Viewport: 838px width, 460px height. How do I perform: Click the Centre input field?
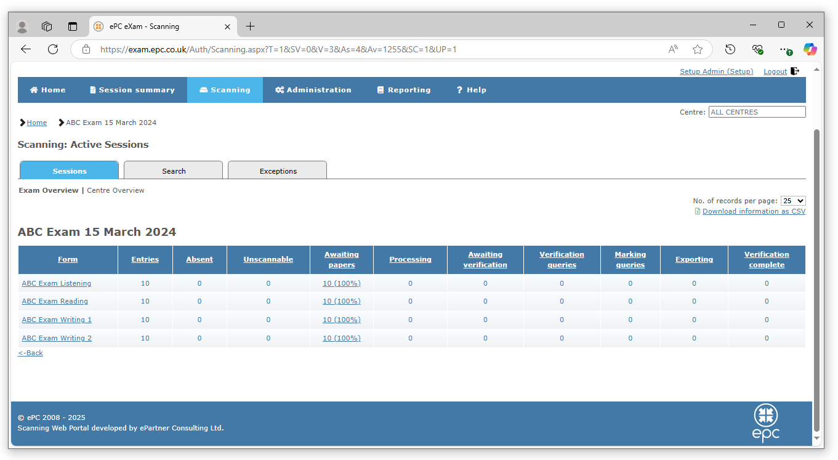(x=757, y=112)
